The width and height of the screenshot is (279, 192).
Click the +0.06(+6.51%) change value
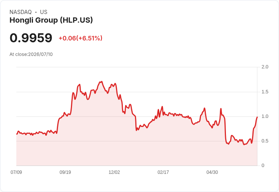[81, 38]
